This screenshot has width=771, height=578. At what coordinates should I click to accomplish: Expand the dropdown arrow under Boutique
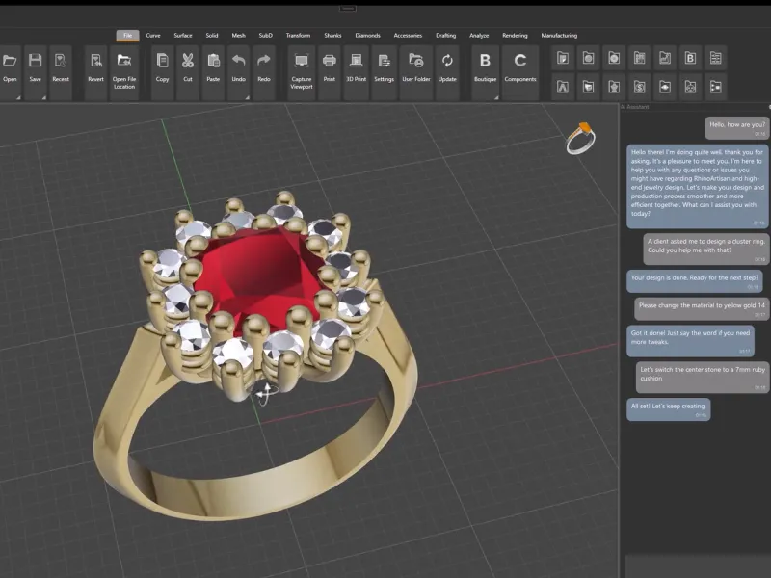[x=496, y=98]
